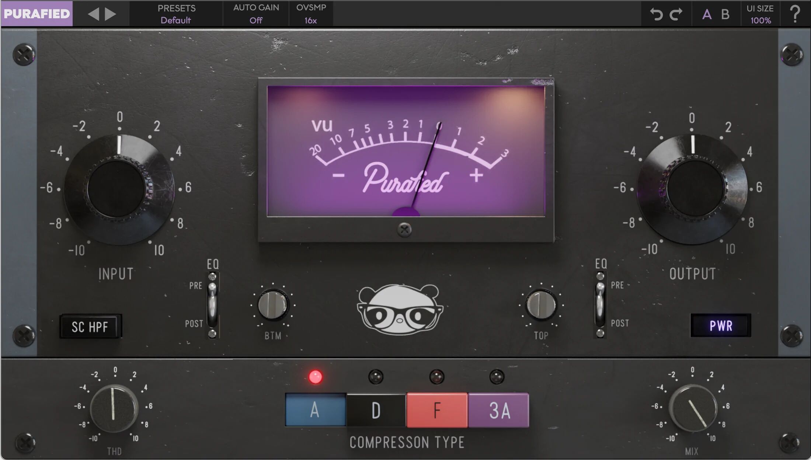Switch to compare slot B
This screenshot has height=460, width=811.
coord(724,14)
